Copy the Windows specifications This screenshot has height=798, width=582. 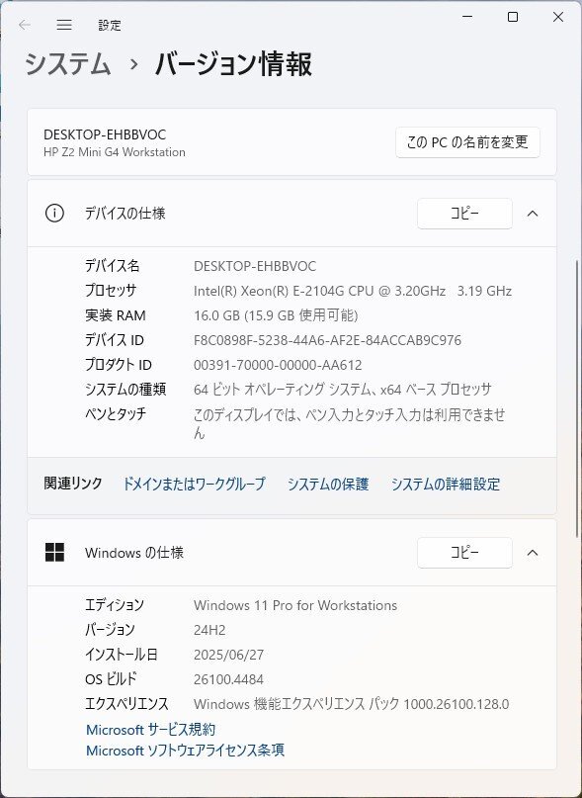click(x=464, y=552)
